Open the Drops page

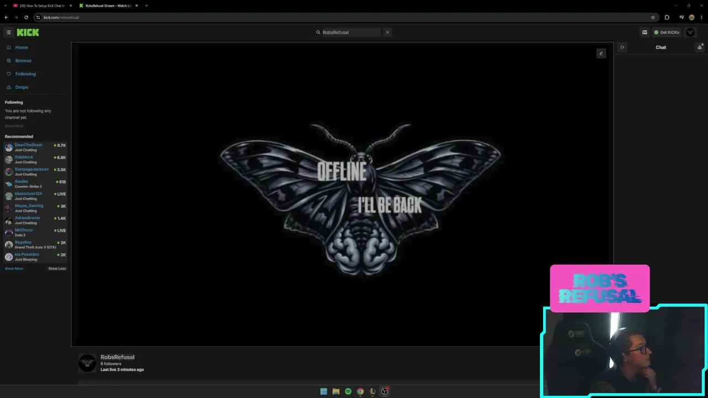click(x=22, y=87)
